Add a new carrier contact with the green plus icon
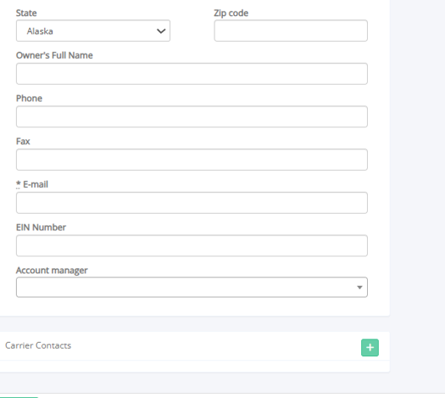Viewport: 445px width, 398px height. click(370, 348)
